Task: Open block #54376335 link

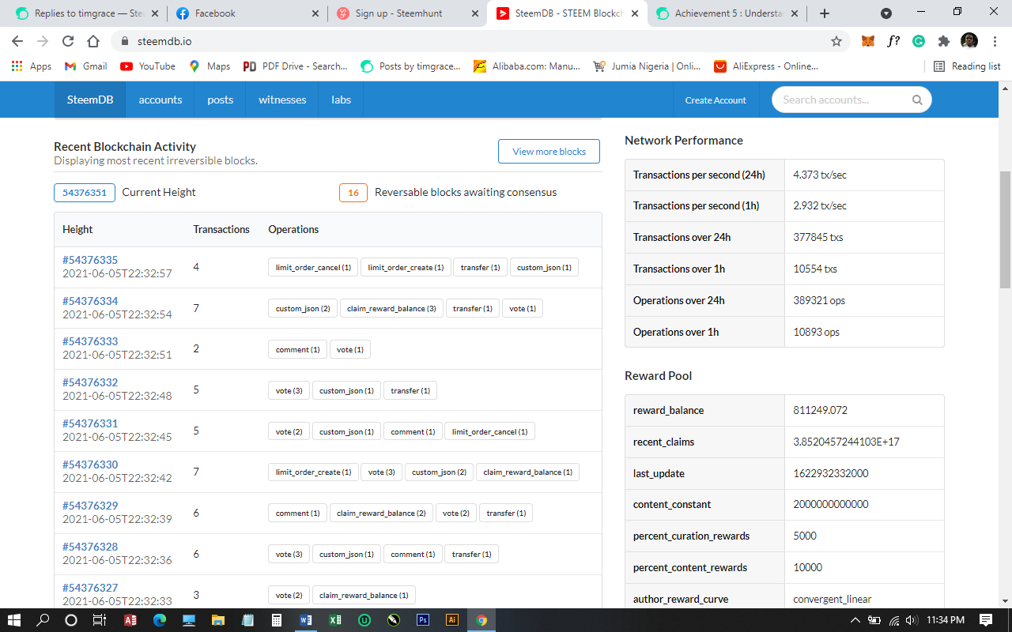Action: click(x=90, y=260)
